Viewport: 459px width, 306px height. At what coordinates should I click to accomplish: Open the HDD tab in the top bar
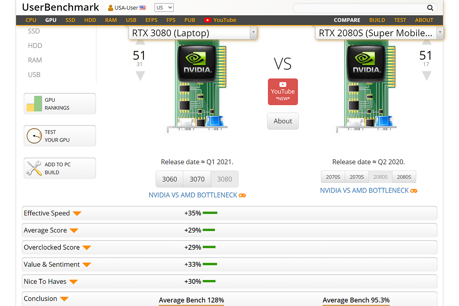[90, 20]
